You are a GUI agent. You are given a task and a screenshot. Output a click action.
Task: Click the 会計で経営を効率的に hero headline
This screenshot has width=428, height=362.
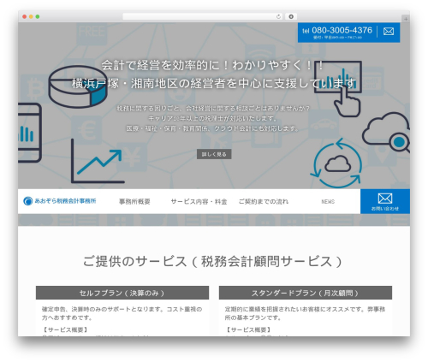(212, 65)
